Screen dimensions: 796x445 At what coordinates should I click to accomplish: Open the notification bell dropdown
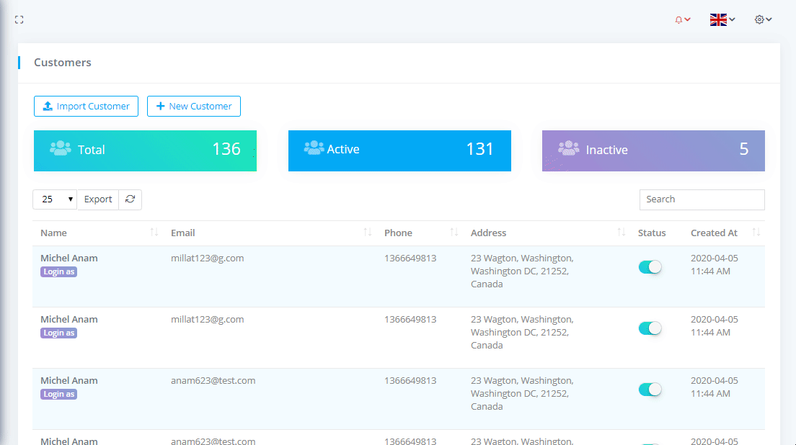682,20
